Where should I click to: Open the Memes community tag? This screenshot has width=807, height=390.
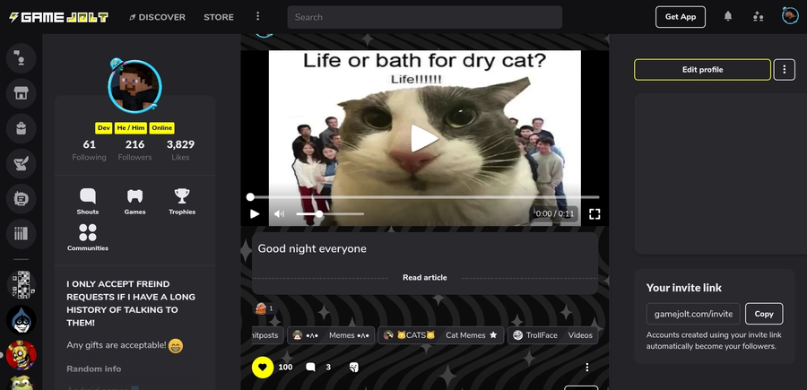tap(331, 335)
